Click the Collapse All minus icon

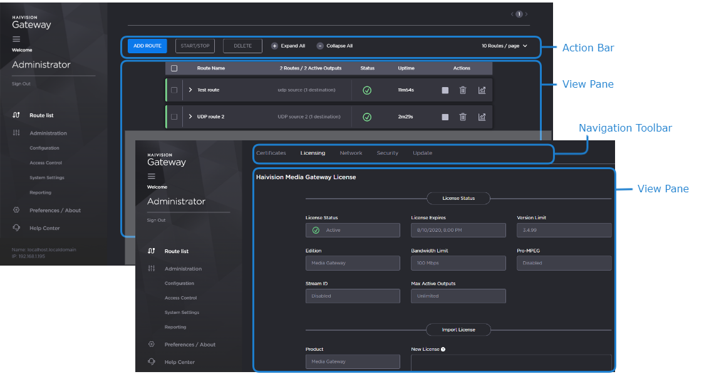320,46
